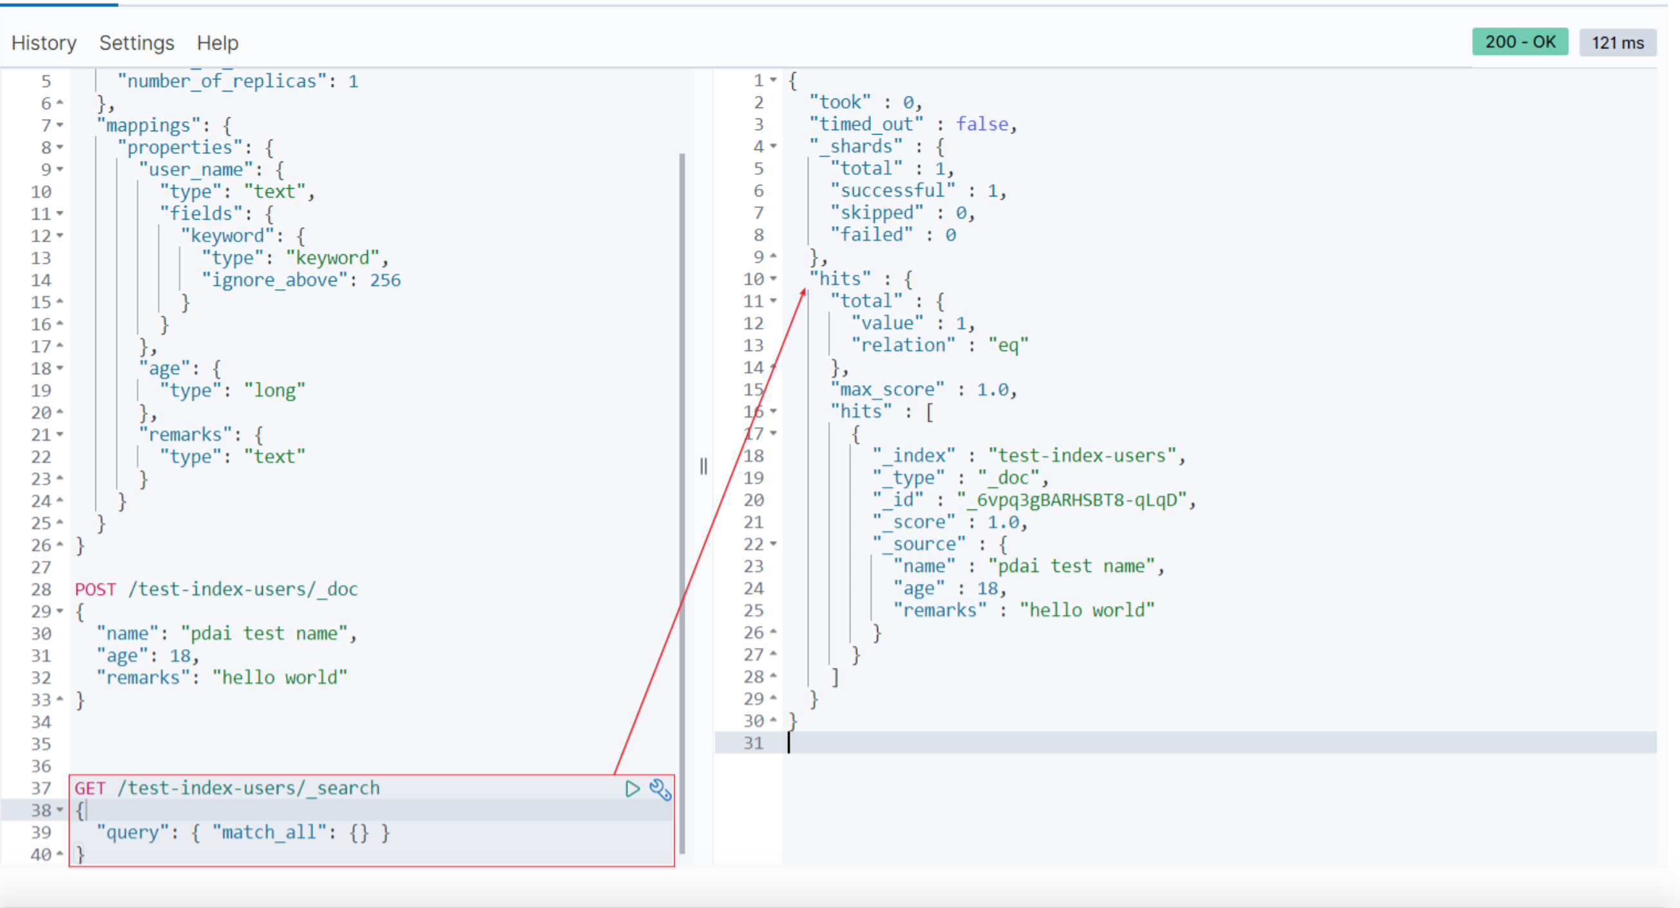This screenshot has height=908, width=1680.
Task: Collapse the properties block at editor line 8
Action: click(60, 147)
